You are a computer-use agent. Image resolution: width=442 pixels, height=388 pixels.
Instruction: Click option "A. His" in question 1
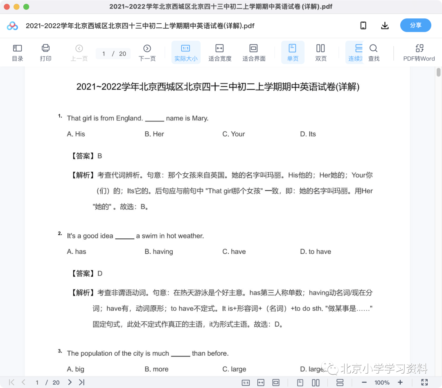point(76,134)
